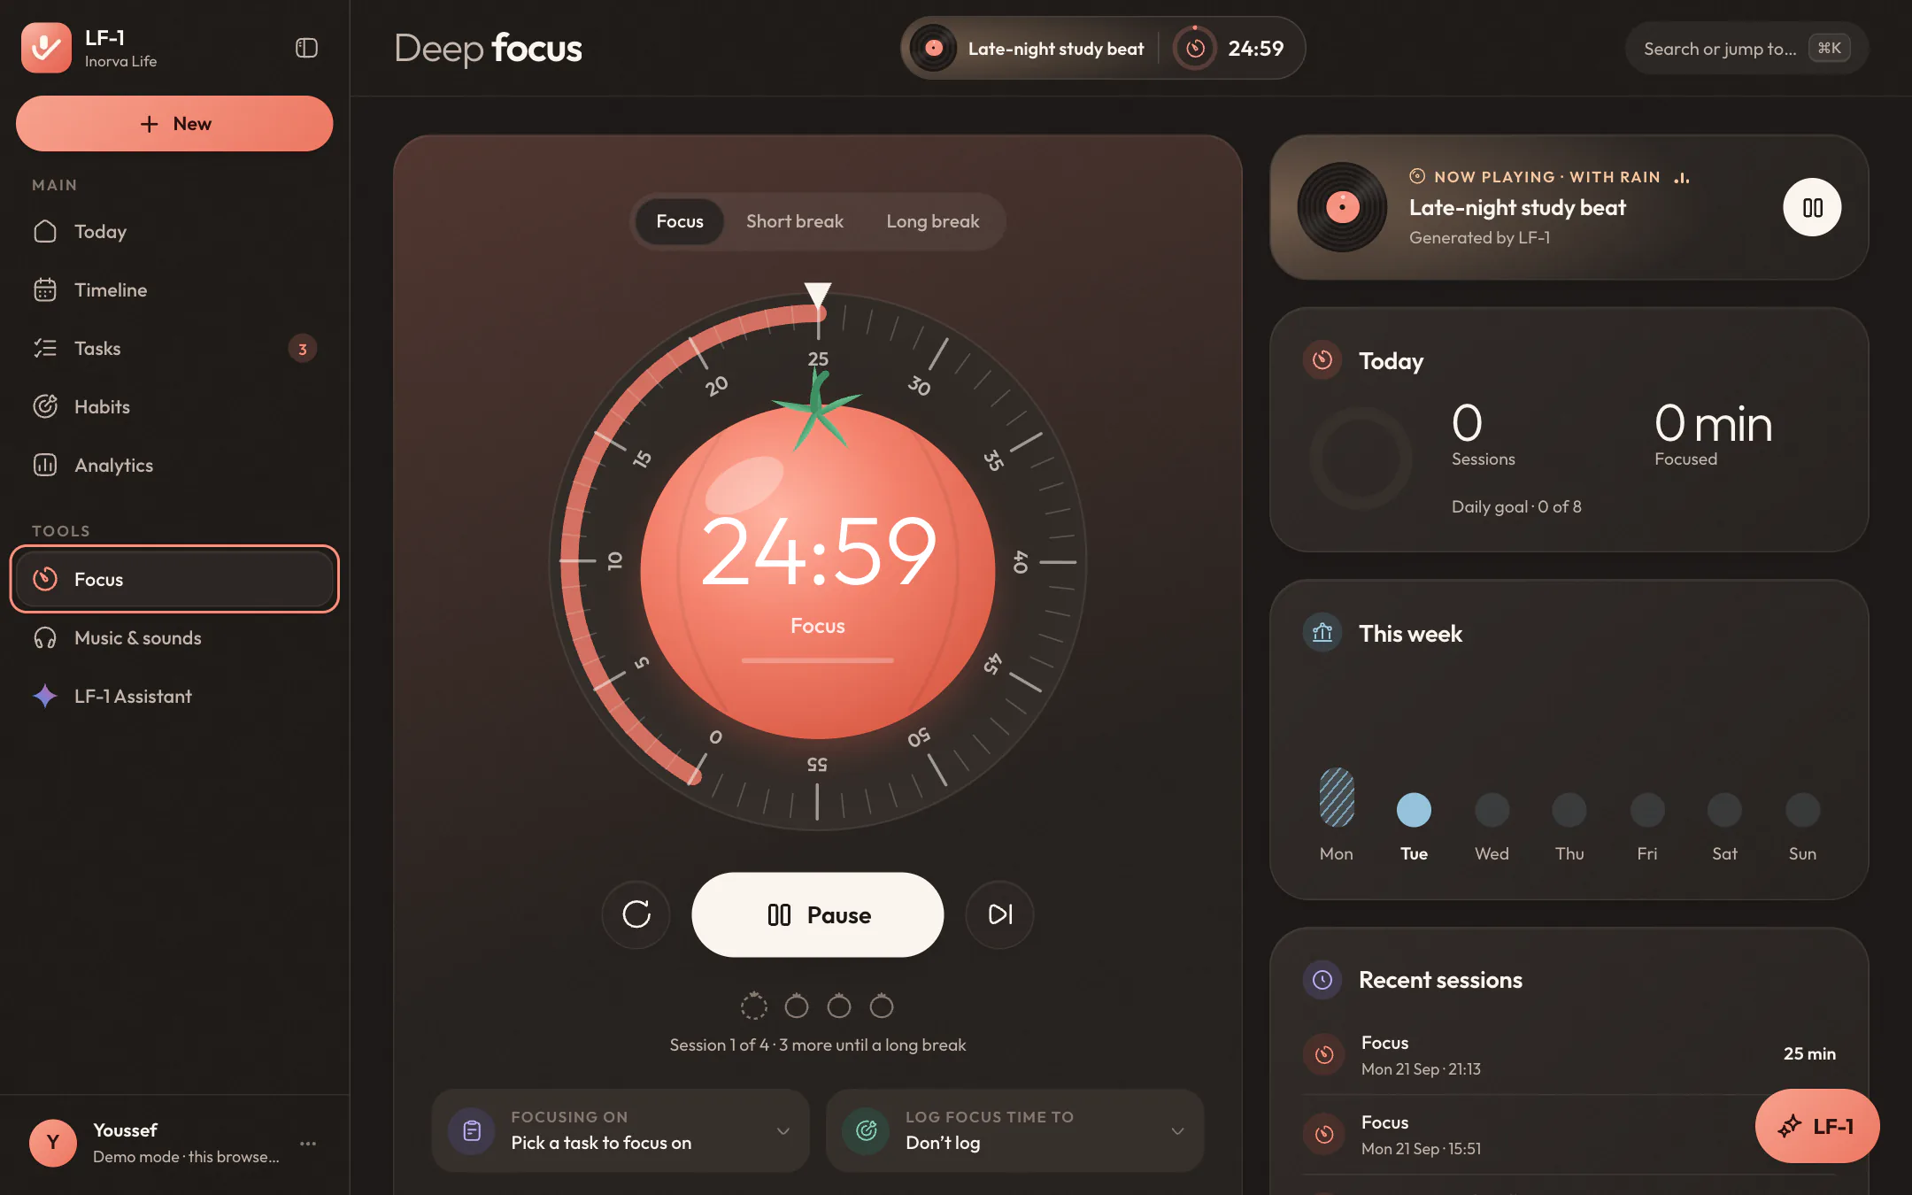Viewport: 1912px width, 1195px height.
Task: Click the header 24:59 timer chip
Action: 1231,49
